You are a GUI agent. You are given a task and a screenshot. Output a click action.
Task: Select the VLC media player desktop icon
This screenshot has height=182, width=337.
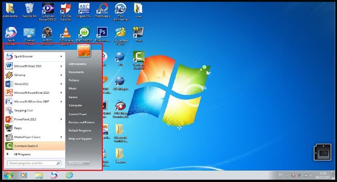(66, 33)
